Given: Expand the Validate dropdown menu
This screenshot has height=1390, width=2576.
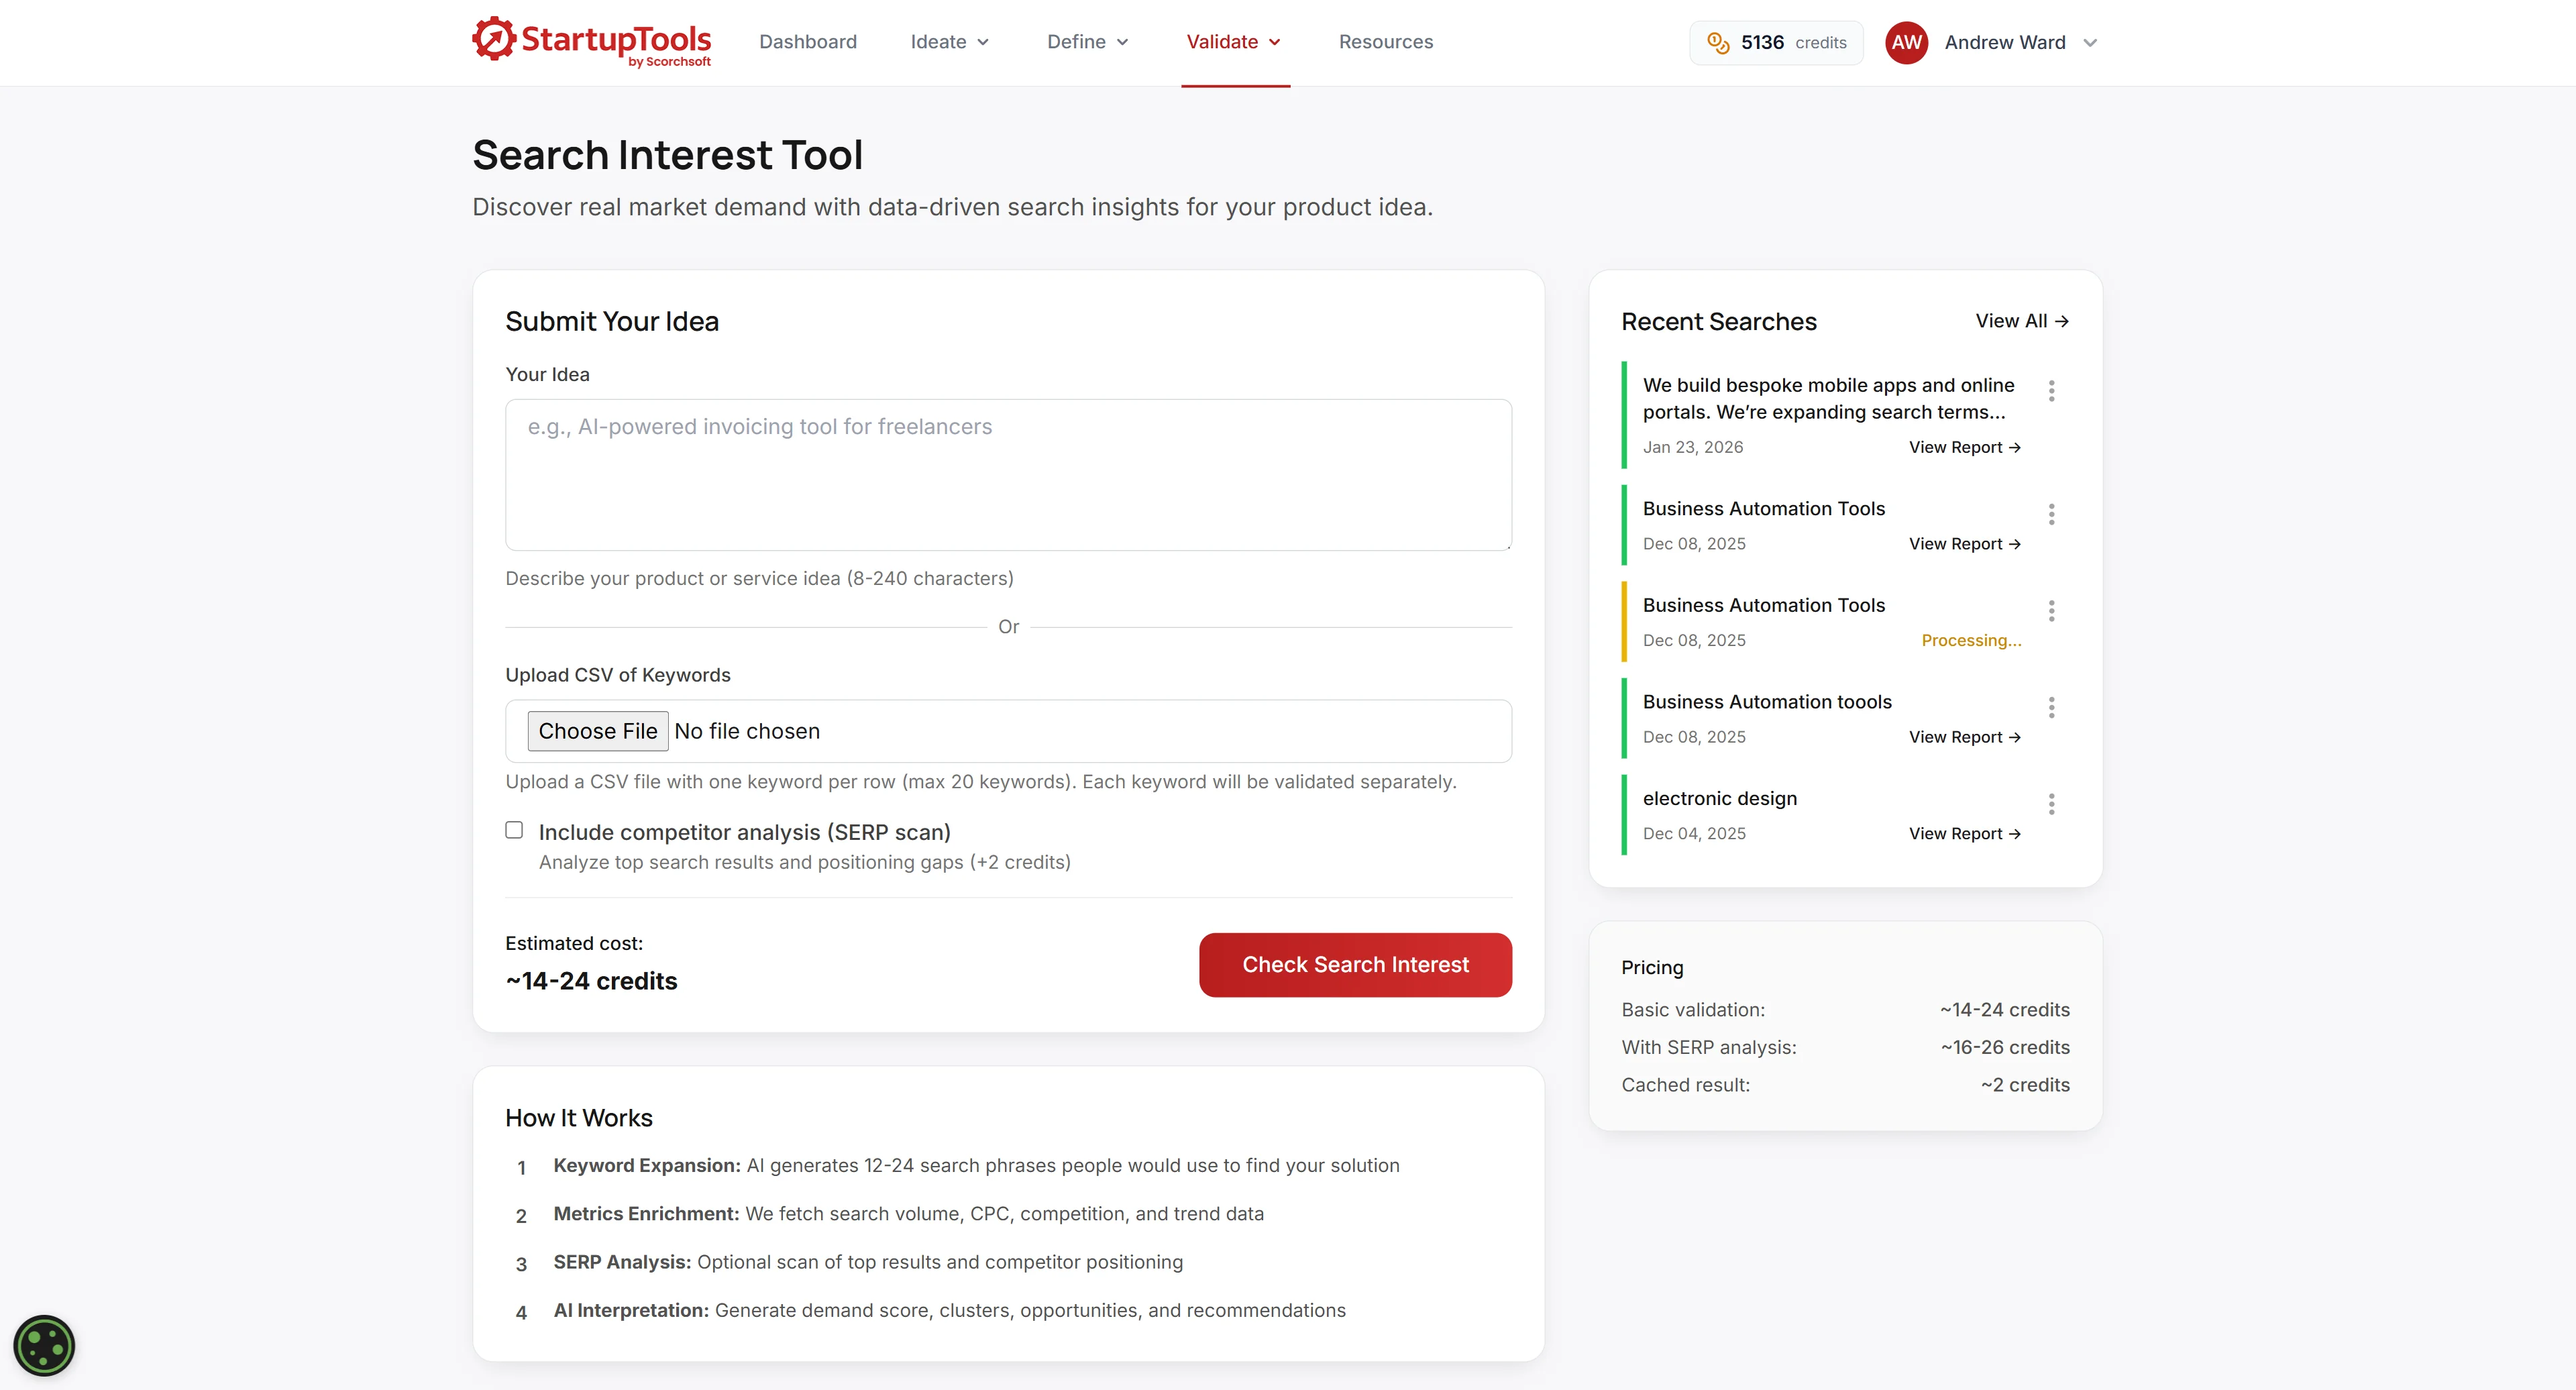Looking at the screenshot, I should coord(1233,42).
